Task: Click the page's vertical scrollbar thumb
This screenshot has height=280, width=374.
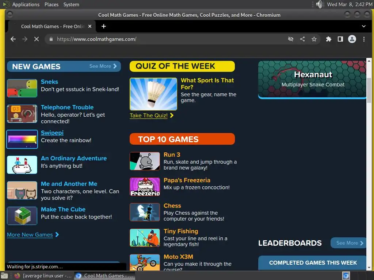Action: (369, 90)
